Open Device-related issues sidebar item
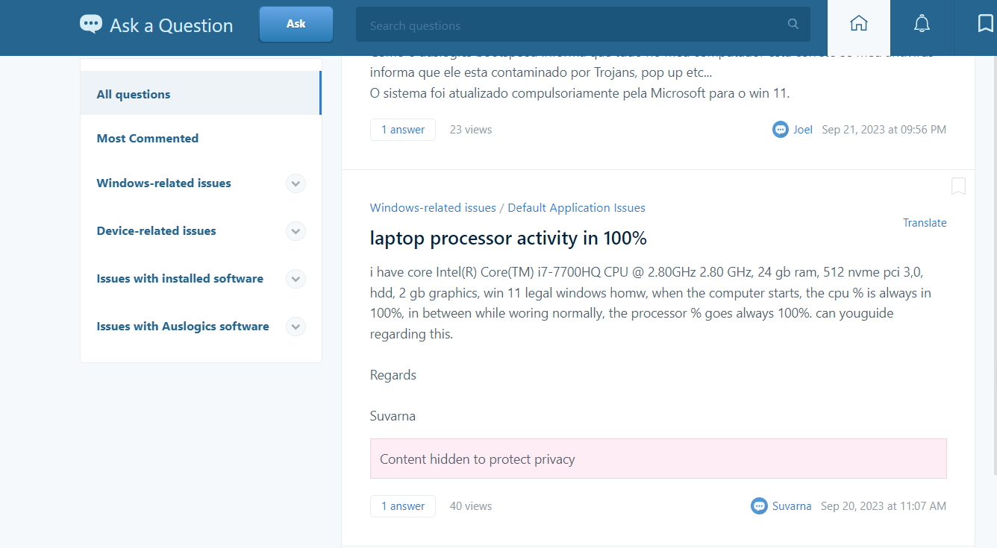 [157, 231]
